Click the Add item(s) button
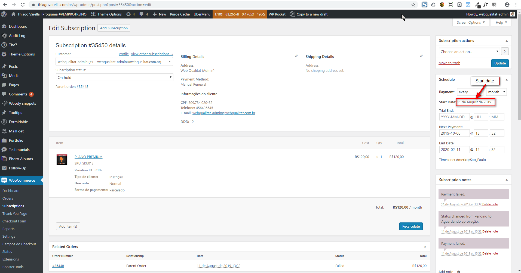The image size is (521, 273). (68, 226)
